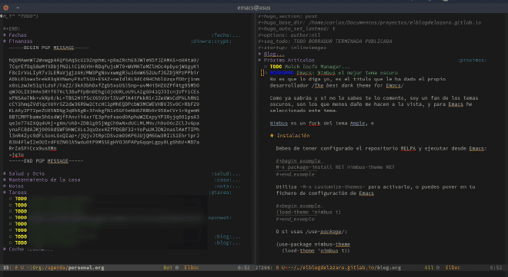This screenshot has height=277, width=508.
Task: Click the :proximos: tag in the right pane
Action: point(472,60)
